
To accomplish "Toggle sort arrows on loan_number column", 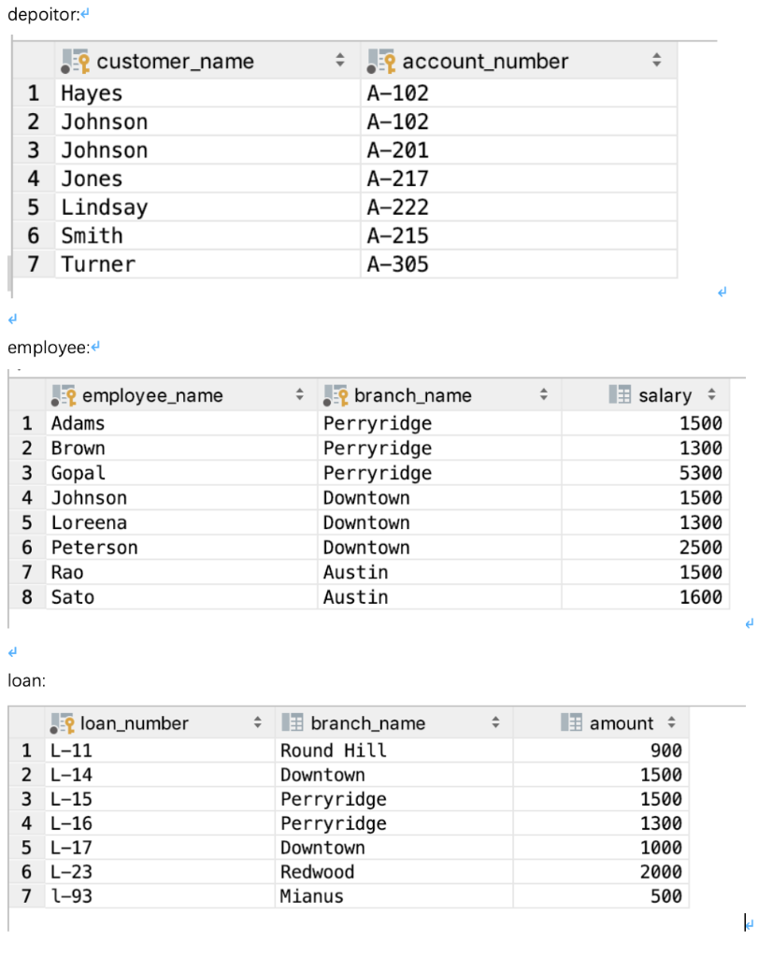I will pyautogui.click(x=258, y=723).
